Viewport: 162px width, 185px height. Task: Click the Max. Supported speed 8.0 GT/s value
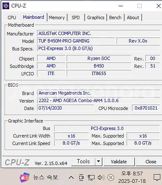pos(143,143)
